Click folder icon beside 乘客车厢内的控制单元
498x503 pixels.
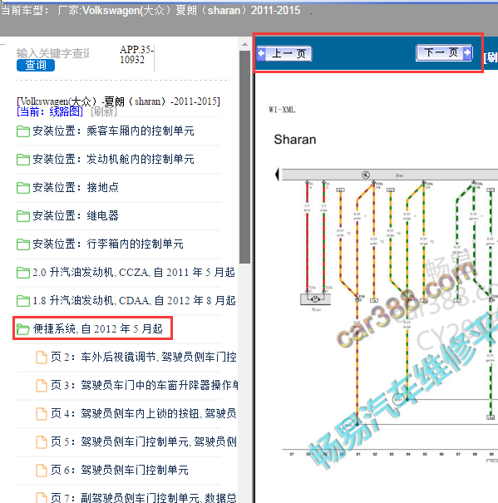[23, 131]
